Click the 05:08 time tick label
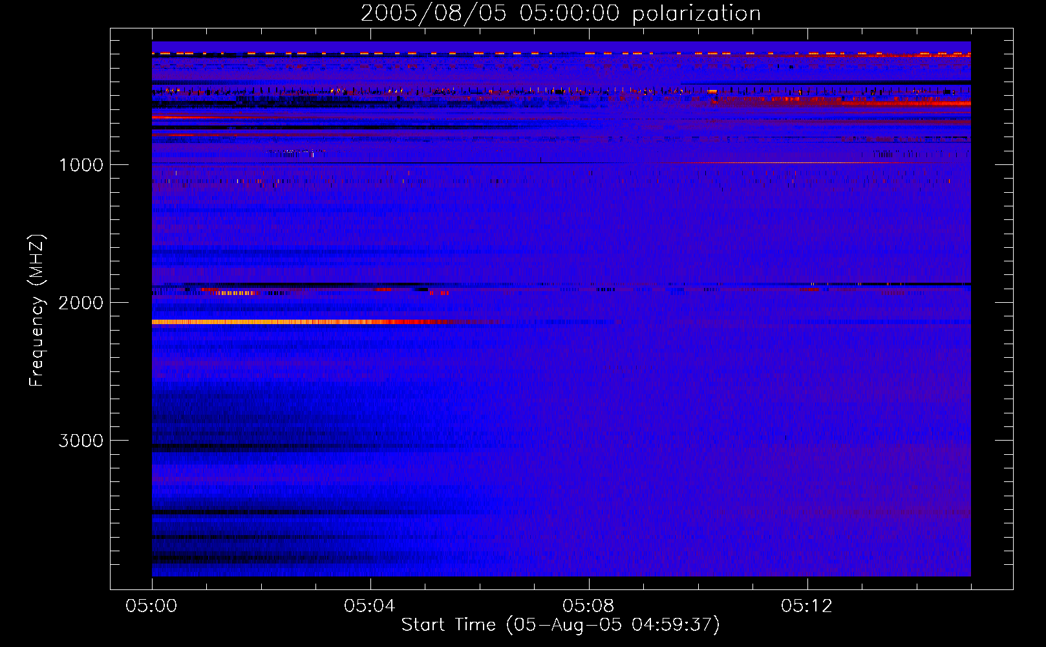The image size is (1046, 647). tap(588, 606)
